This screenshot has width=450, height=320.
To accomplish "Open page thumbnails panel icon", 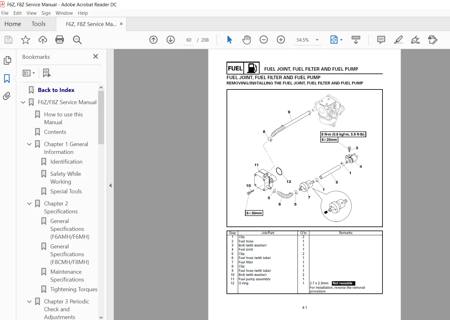I will pos(7,60).
